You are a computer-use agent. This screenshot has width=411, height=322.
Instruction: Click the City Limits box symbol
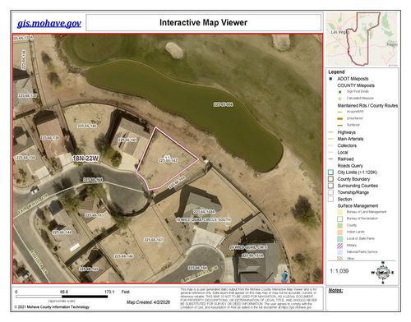[331, 172]
